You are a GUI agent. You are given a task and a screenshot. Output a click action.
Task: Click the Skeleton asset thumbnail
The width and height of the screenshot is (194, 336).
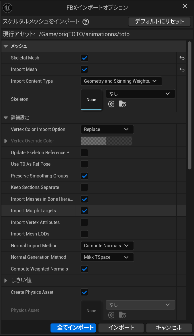point(91,99)
